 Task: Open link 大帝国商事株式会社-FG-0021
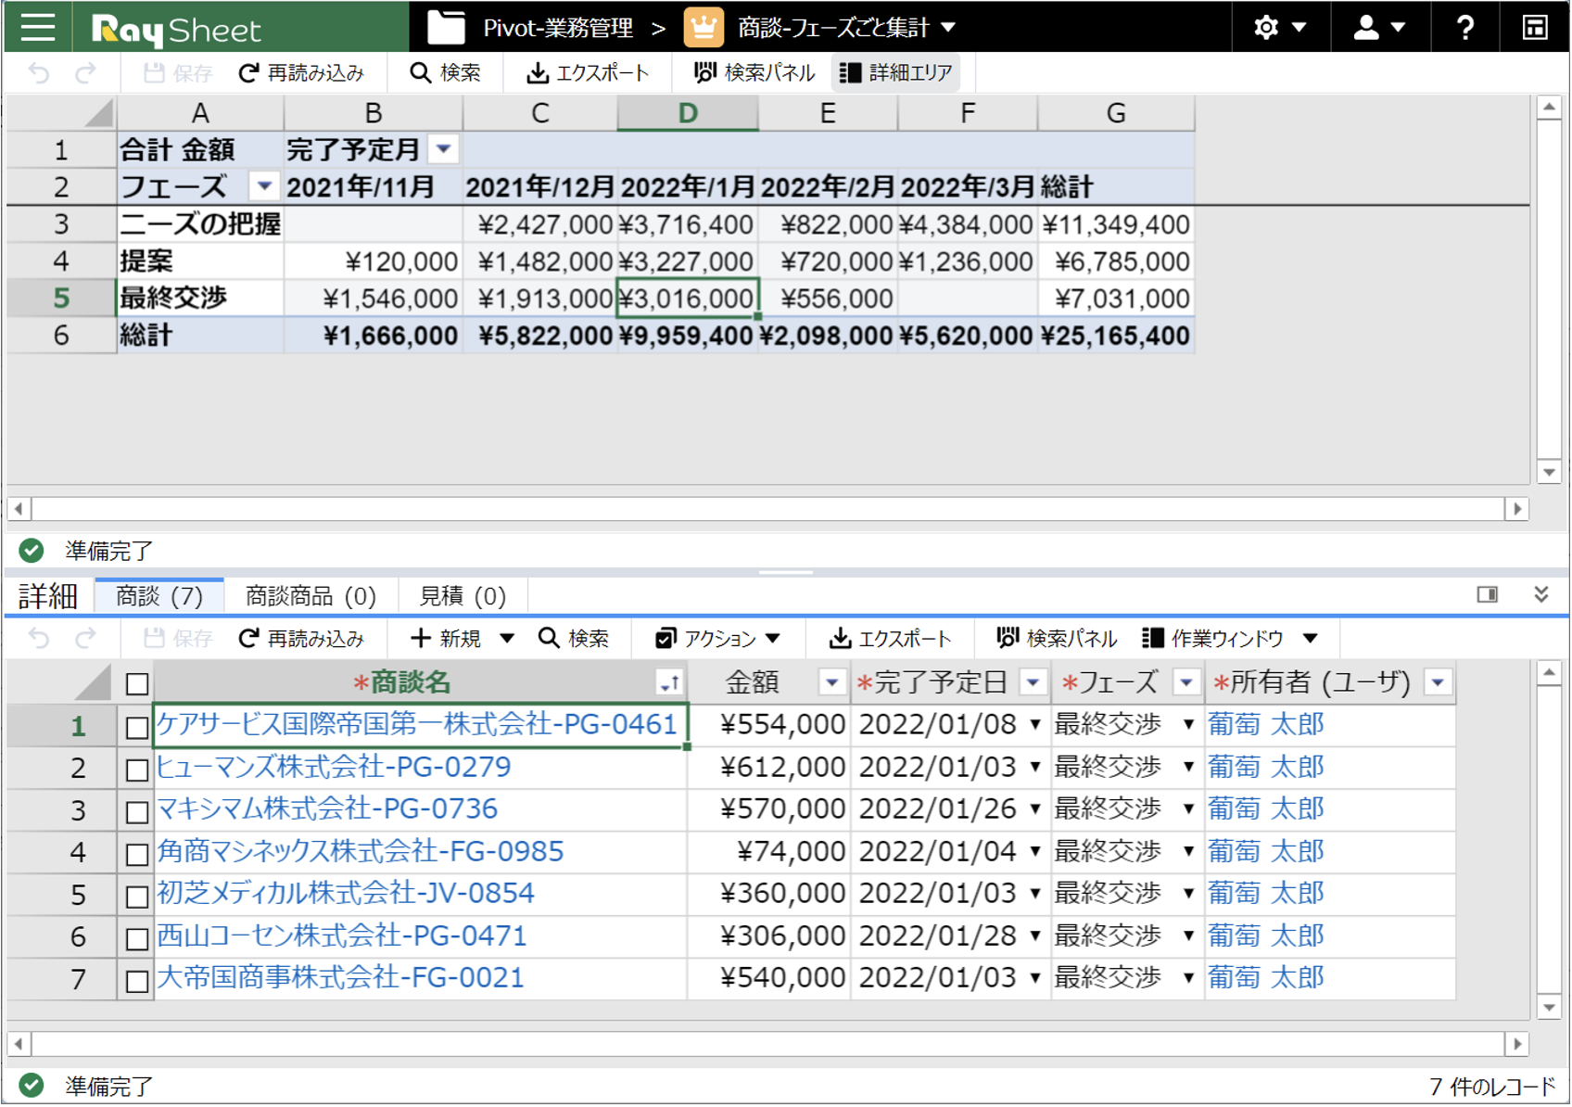click(341, 977)
